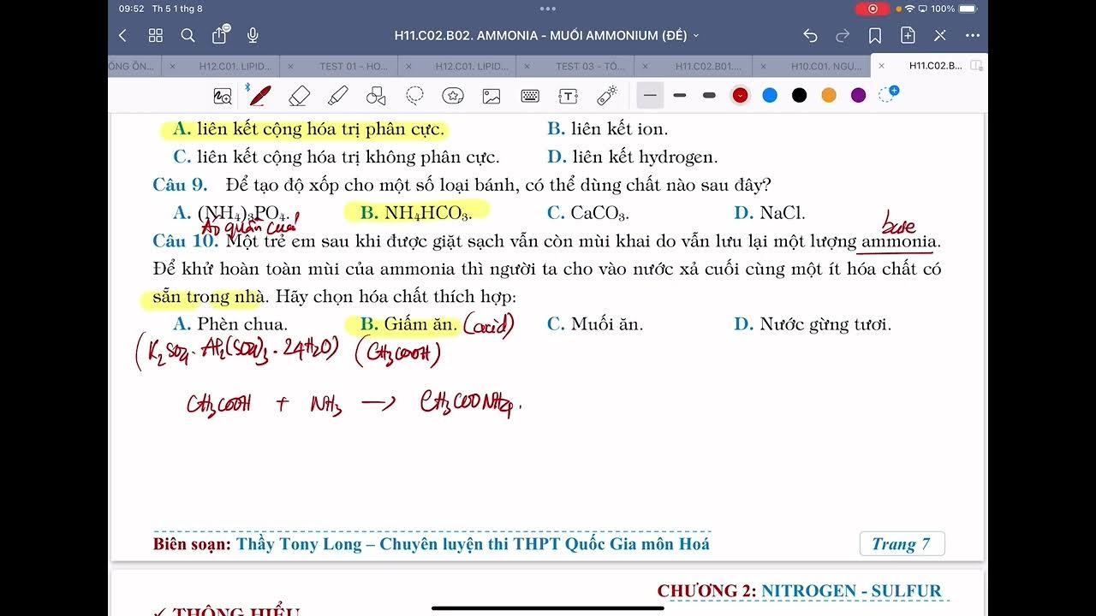This screenshot has height=616, width=1096.
Task: Select the eraser tool
Action: pyautogui.click(x=299, y=96)
